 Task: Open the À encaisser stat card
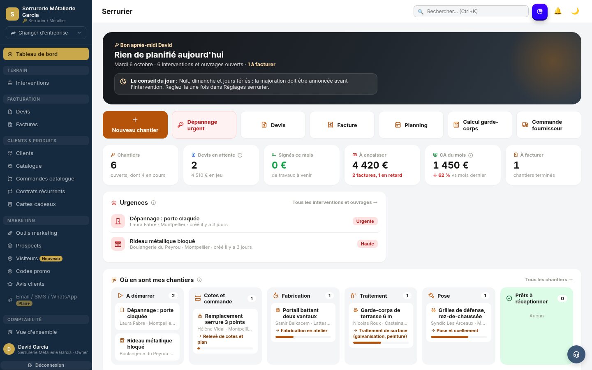pos(382,165)
